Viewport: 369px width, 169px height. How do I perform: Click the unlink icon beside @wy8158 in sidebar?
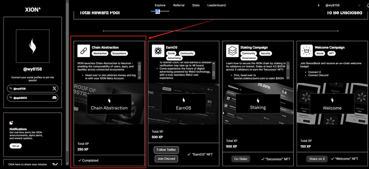(x=11, y=89)
